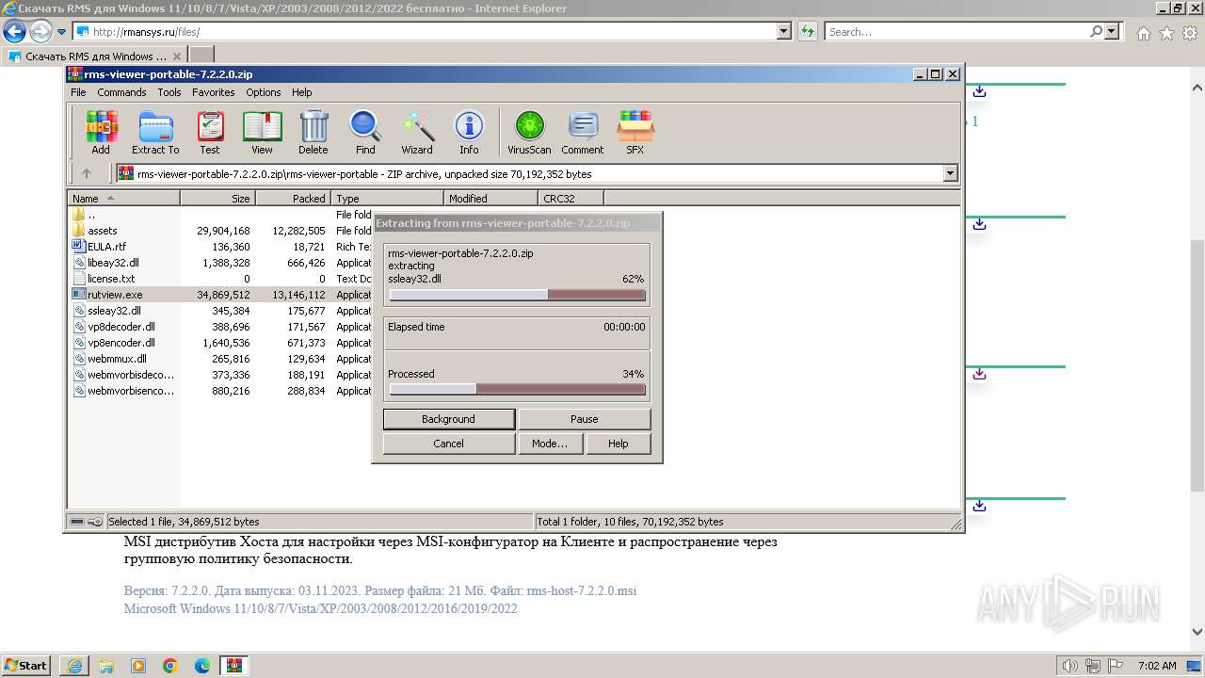Click the SFX toolbar icon
Viewport: 1205px width, 678px height.
click(x=635, y=132)
